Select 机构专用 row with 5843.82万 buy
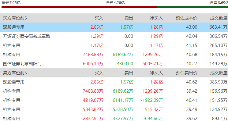 (x=12, y=109)
